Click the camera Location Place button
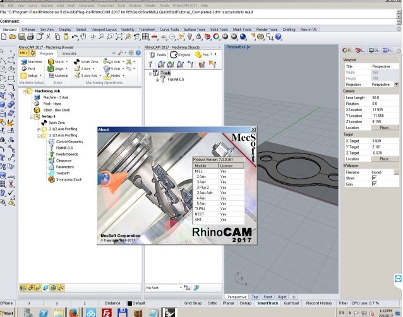403x317 pixels. pos(385,128)
